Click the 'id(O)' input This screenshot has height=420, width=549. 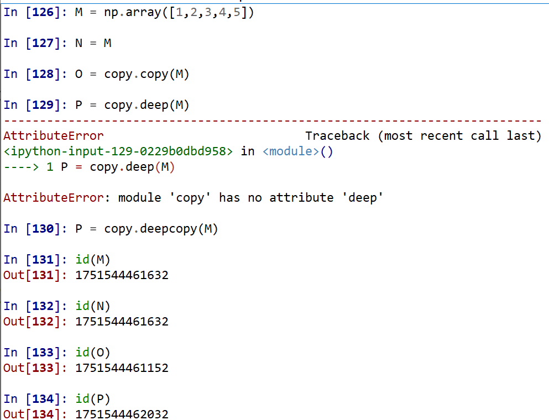(93, 353)
